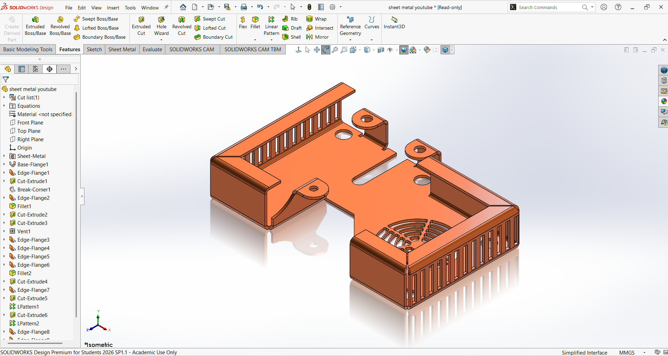Screen dimensions: 668x356
Task: Open the DimXpertManager crosshair tab
Action: [x=50, y=69]
